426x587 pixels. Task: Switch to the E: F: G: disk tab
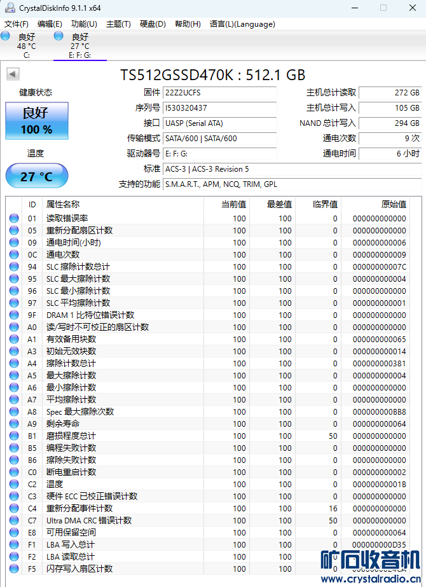click(80, 46)
